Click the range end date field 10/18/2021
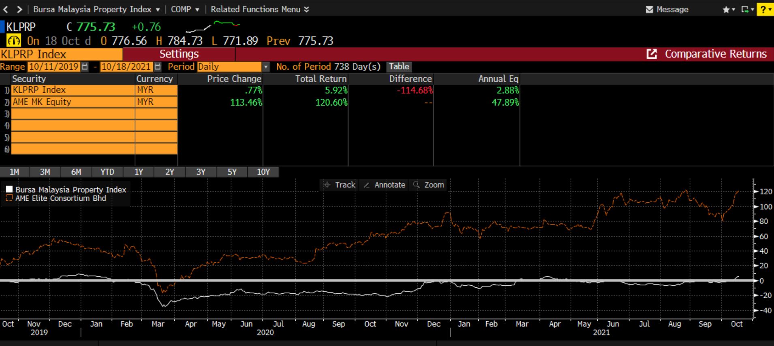This screenshot has width=774, height=346. pos(126,67)
